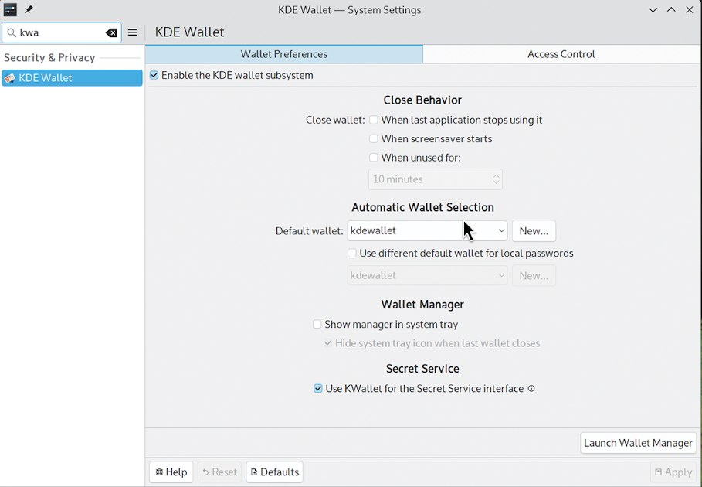Enable different default wallet for local passwords
The width and height of the screenshot is (702, 487).
pyautogui.click(x=352, y=253)
